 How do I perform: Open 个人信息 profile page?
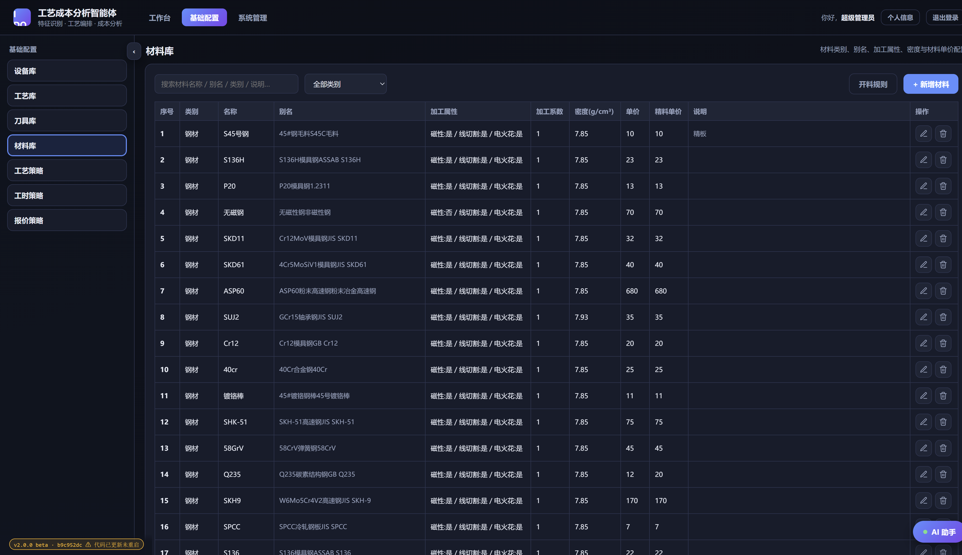(x=900, y=17)
